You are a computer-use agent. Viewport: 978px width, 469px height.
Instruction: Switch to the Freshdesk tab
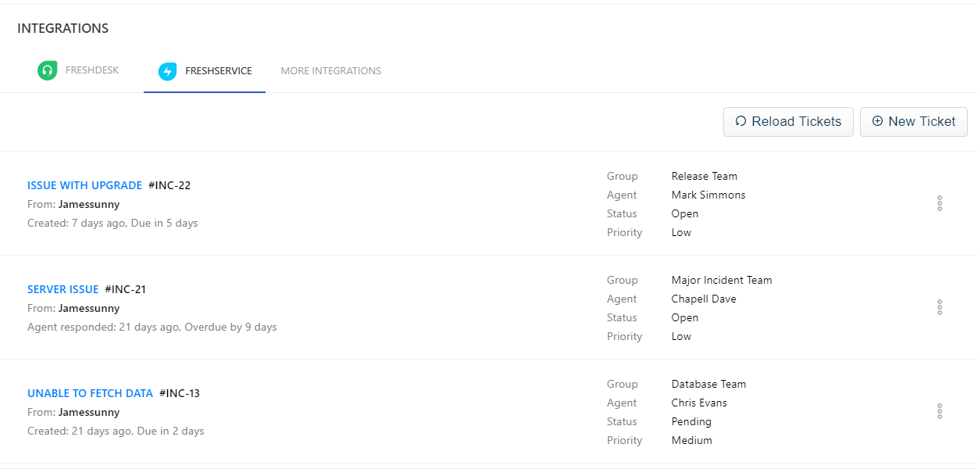(91, 70)
